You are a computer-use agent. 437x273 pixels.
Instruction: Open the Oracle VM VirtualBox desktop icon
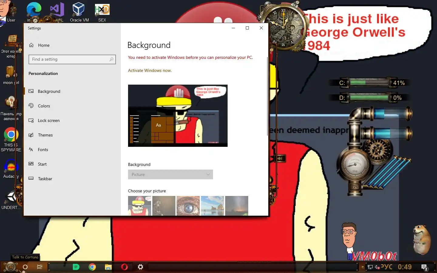(x=79, y=12)
